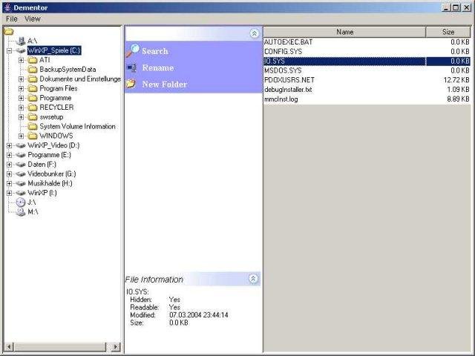Click the tree horizontal scrollbar thumb

point(59,347)
